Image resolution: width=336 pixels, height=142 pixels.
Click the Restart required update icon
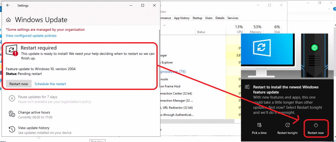tap(11, 51)
